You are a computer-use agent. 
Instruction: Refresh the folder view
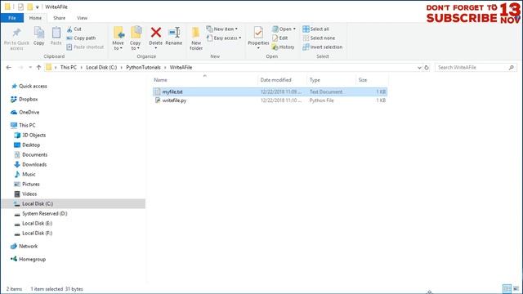pos(427,67)
